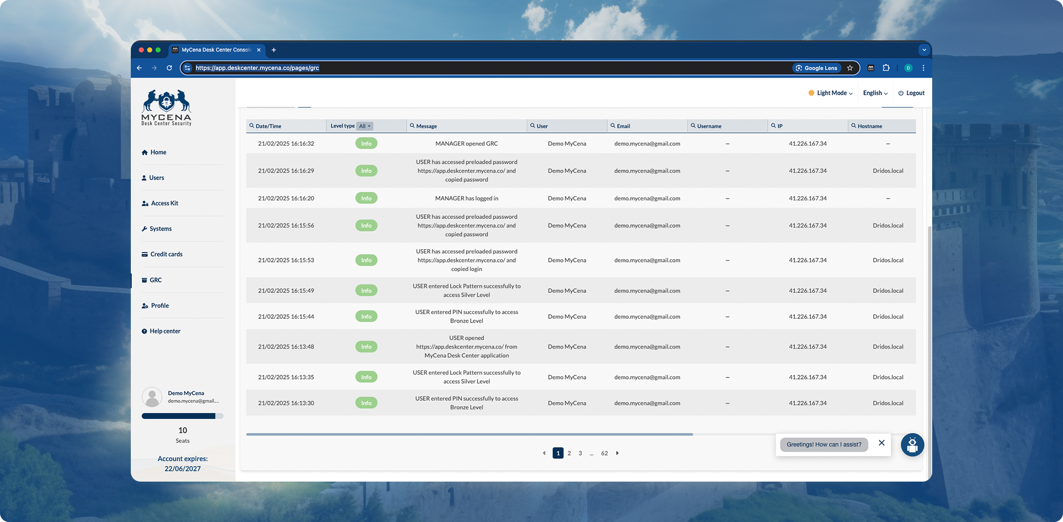Expand the Level type All dropdown
1063x522 pixels.
point(365,126)
